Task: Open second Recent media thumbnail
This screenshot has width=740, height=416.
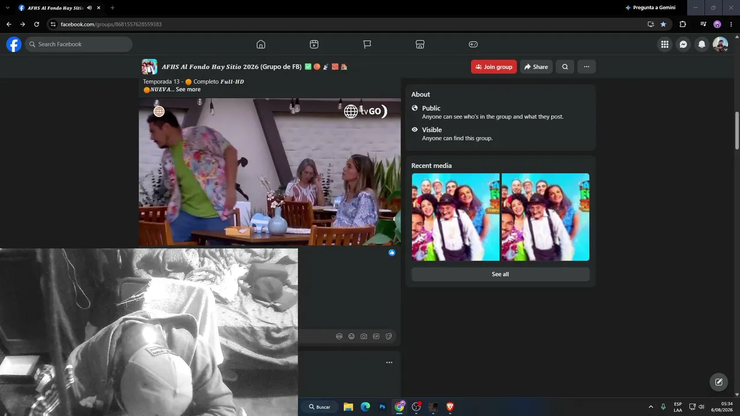Action: 546,217
